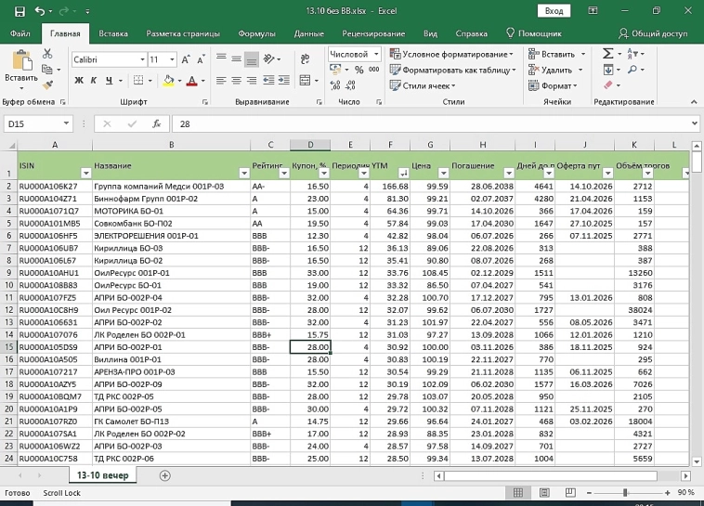Open filter dropdown for ISIN column
Viewport: 704px width, 506px height.
coord(85,173)
